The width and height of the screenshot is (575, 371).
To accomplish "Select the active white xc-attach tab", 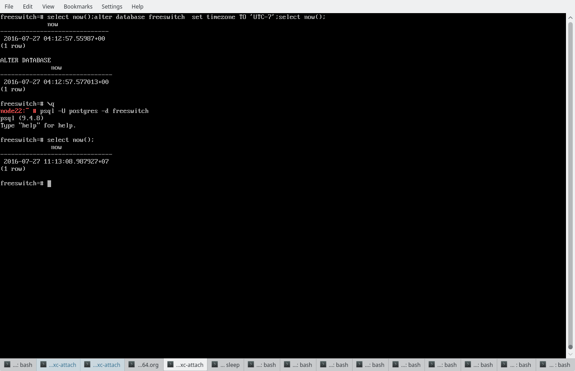I will point(185,365).
